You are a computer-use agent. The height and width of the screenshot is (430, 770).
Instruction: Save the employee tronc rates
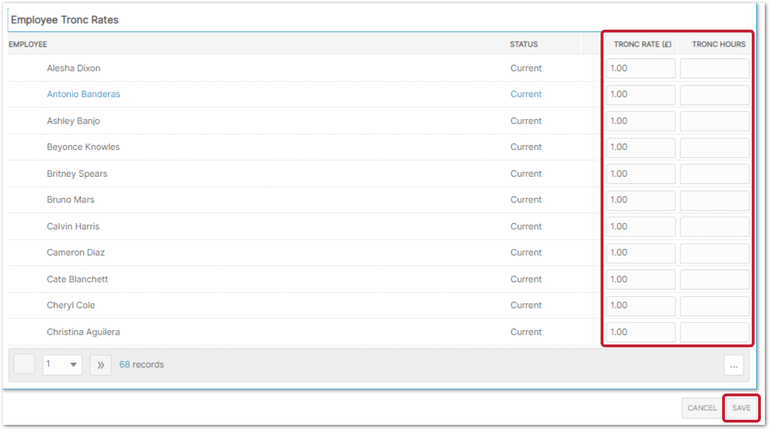[x=741, y=408]
